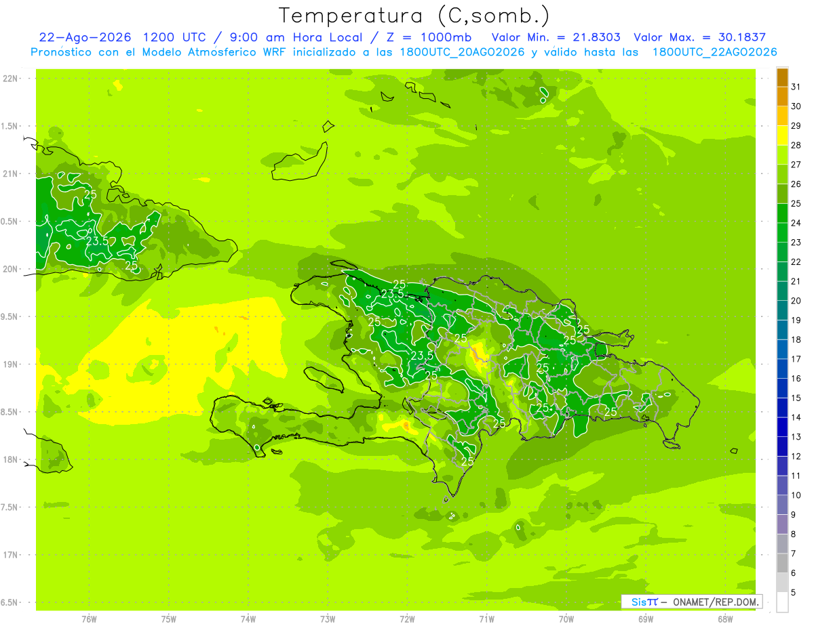The height and width of the screenshot is (628, 814).
Task: Click the '12' label on the color scale
Action: pyautogui.click(x=796, y=456)
